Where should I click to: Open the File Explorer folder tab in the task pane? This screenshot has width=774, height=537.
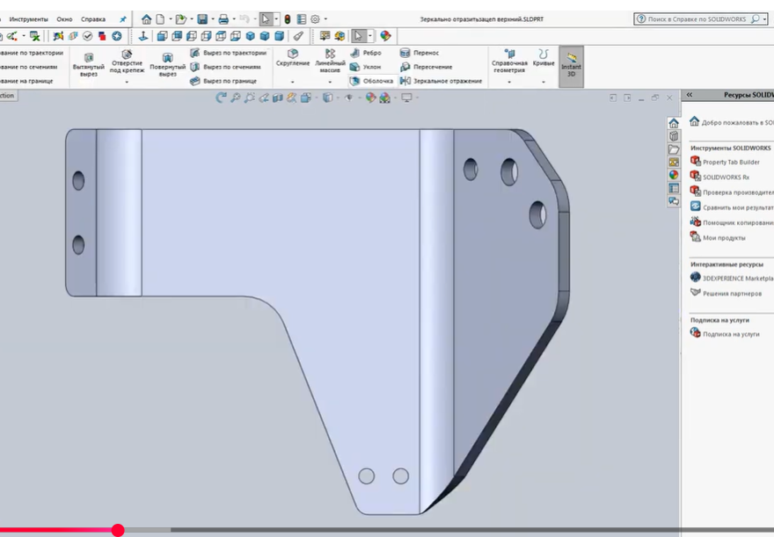[674, 149]
